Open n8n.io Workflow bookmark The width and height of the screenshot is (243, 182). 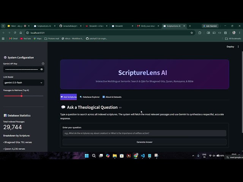coord(73,39)
